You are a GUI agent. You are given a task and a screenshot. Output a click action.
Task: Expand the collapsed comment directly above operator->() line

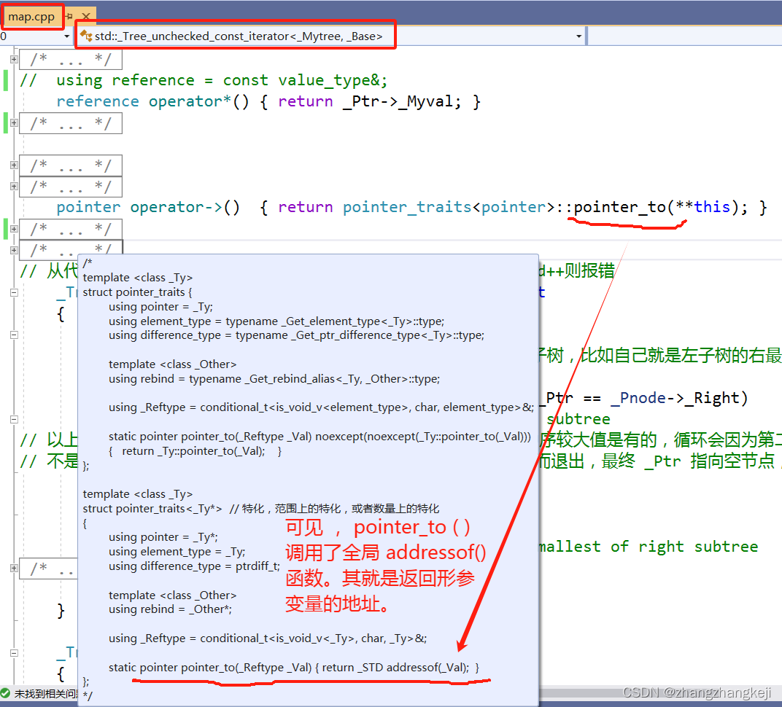pos(14,187)
